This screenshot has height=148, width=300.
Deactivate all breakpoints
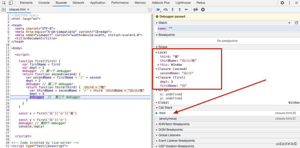(196, 10)
